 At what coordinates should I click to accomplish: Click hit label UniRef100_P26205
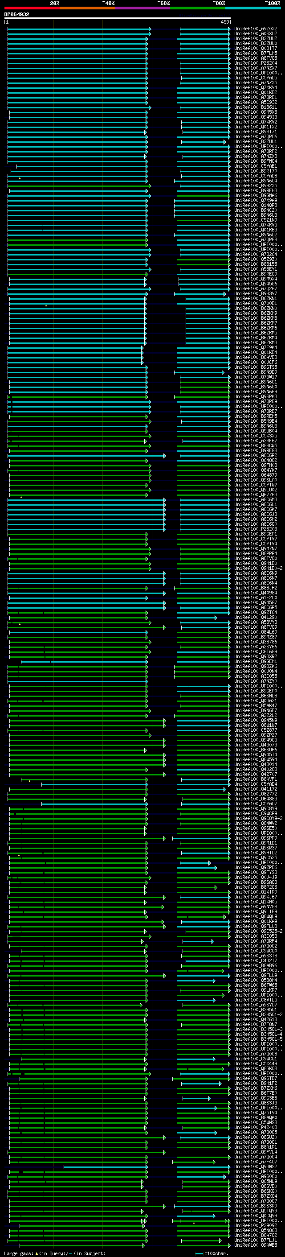(256, 529)
